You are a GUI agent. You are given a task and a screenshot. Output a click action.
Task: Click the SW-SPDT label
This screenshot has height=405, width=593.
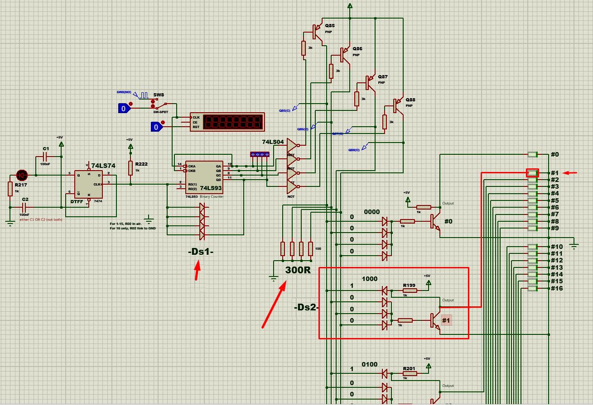[160, 112]
